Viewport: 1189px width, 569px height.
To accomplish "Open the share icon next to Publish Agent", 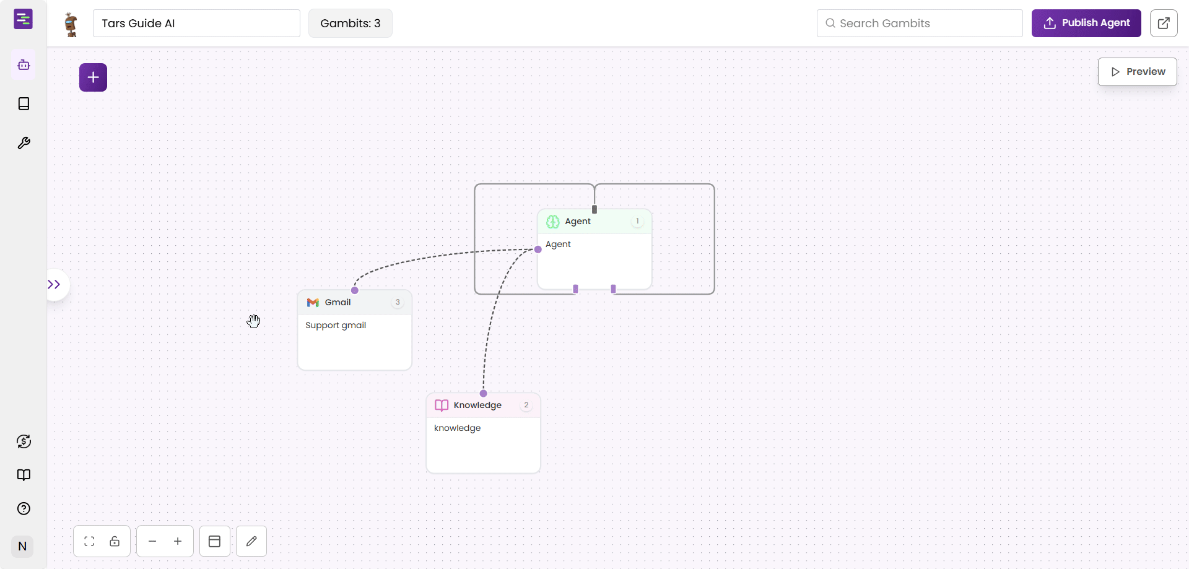I will click(x=1164, y=23).
